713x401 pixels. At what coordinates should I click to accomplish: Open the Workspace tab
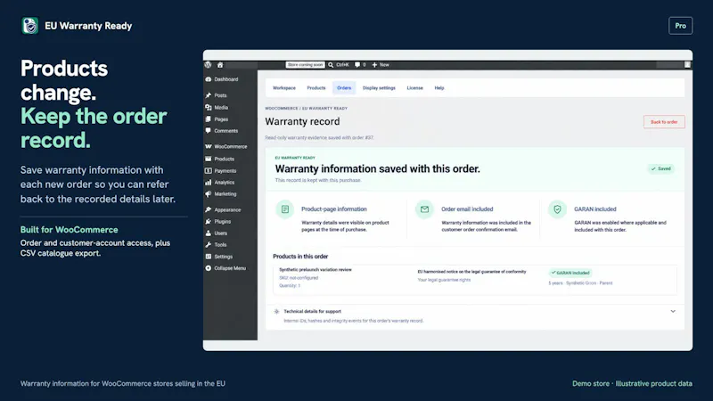click(284, 87)
